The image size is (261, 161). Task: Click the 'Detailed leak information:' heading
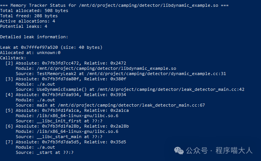coord(34,37)
